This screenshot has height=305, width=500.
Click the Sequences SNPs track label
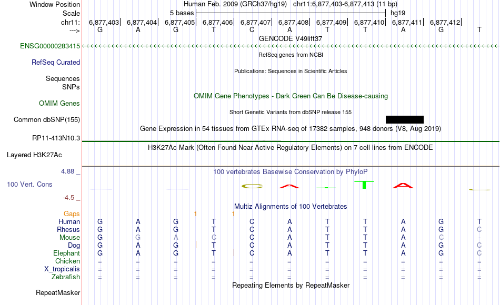coord(63,83)
